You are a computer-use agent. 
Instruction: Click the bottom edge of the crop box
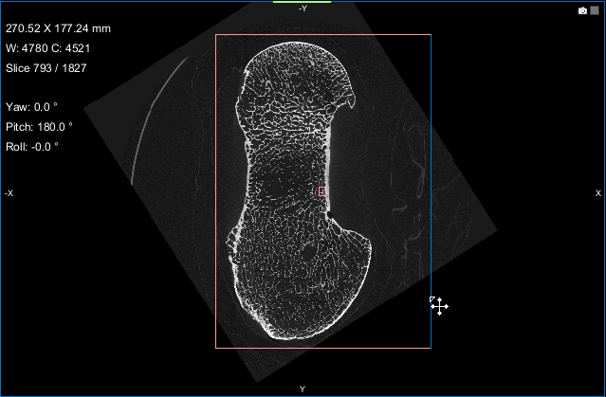click(322, 348)
